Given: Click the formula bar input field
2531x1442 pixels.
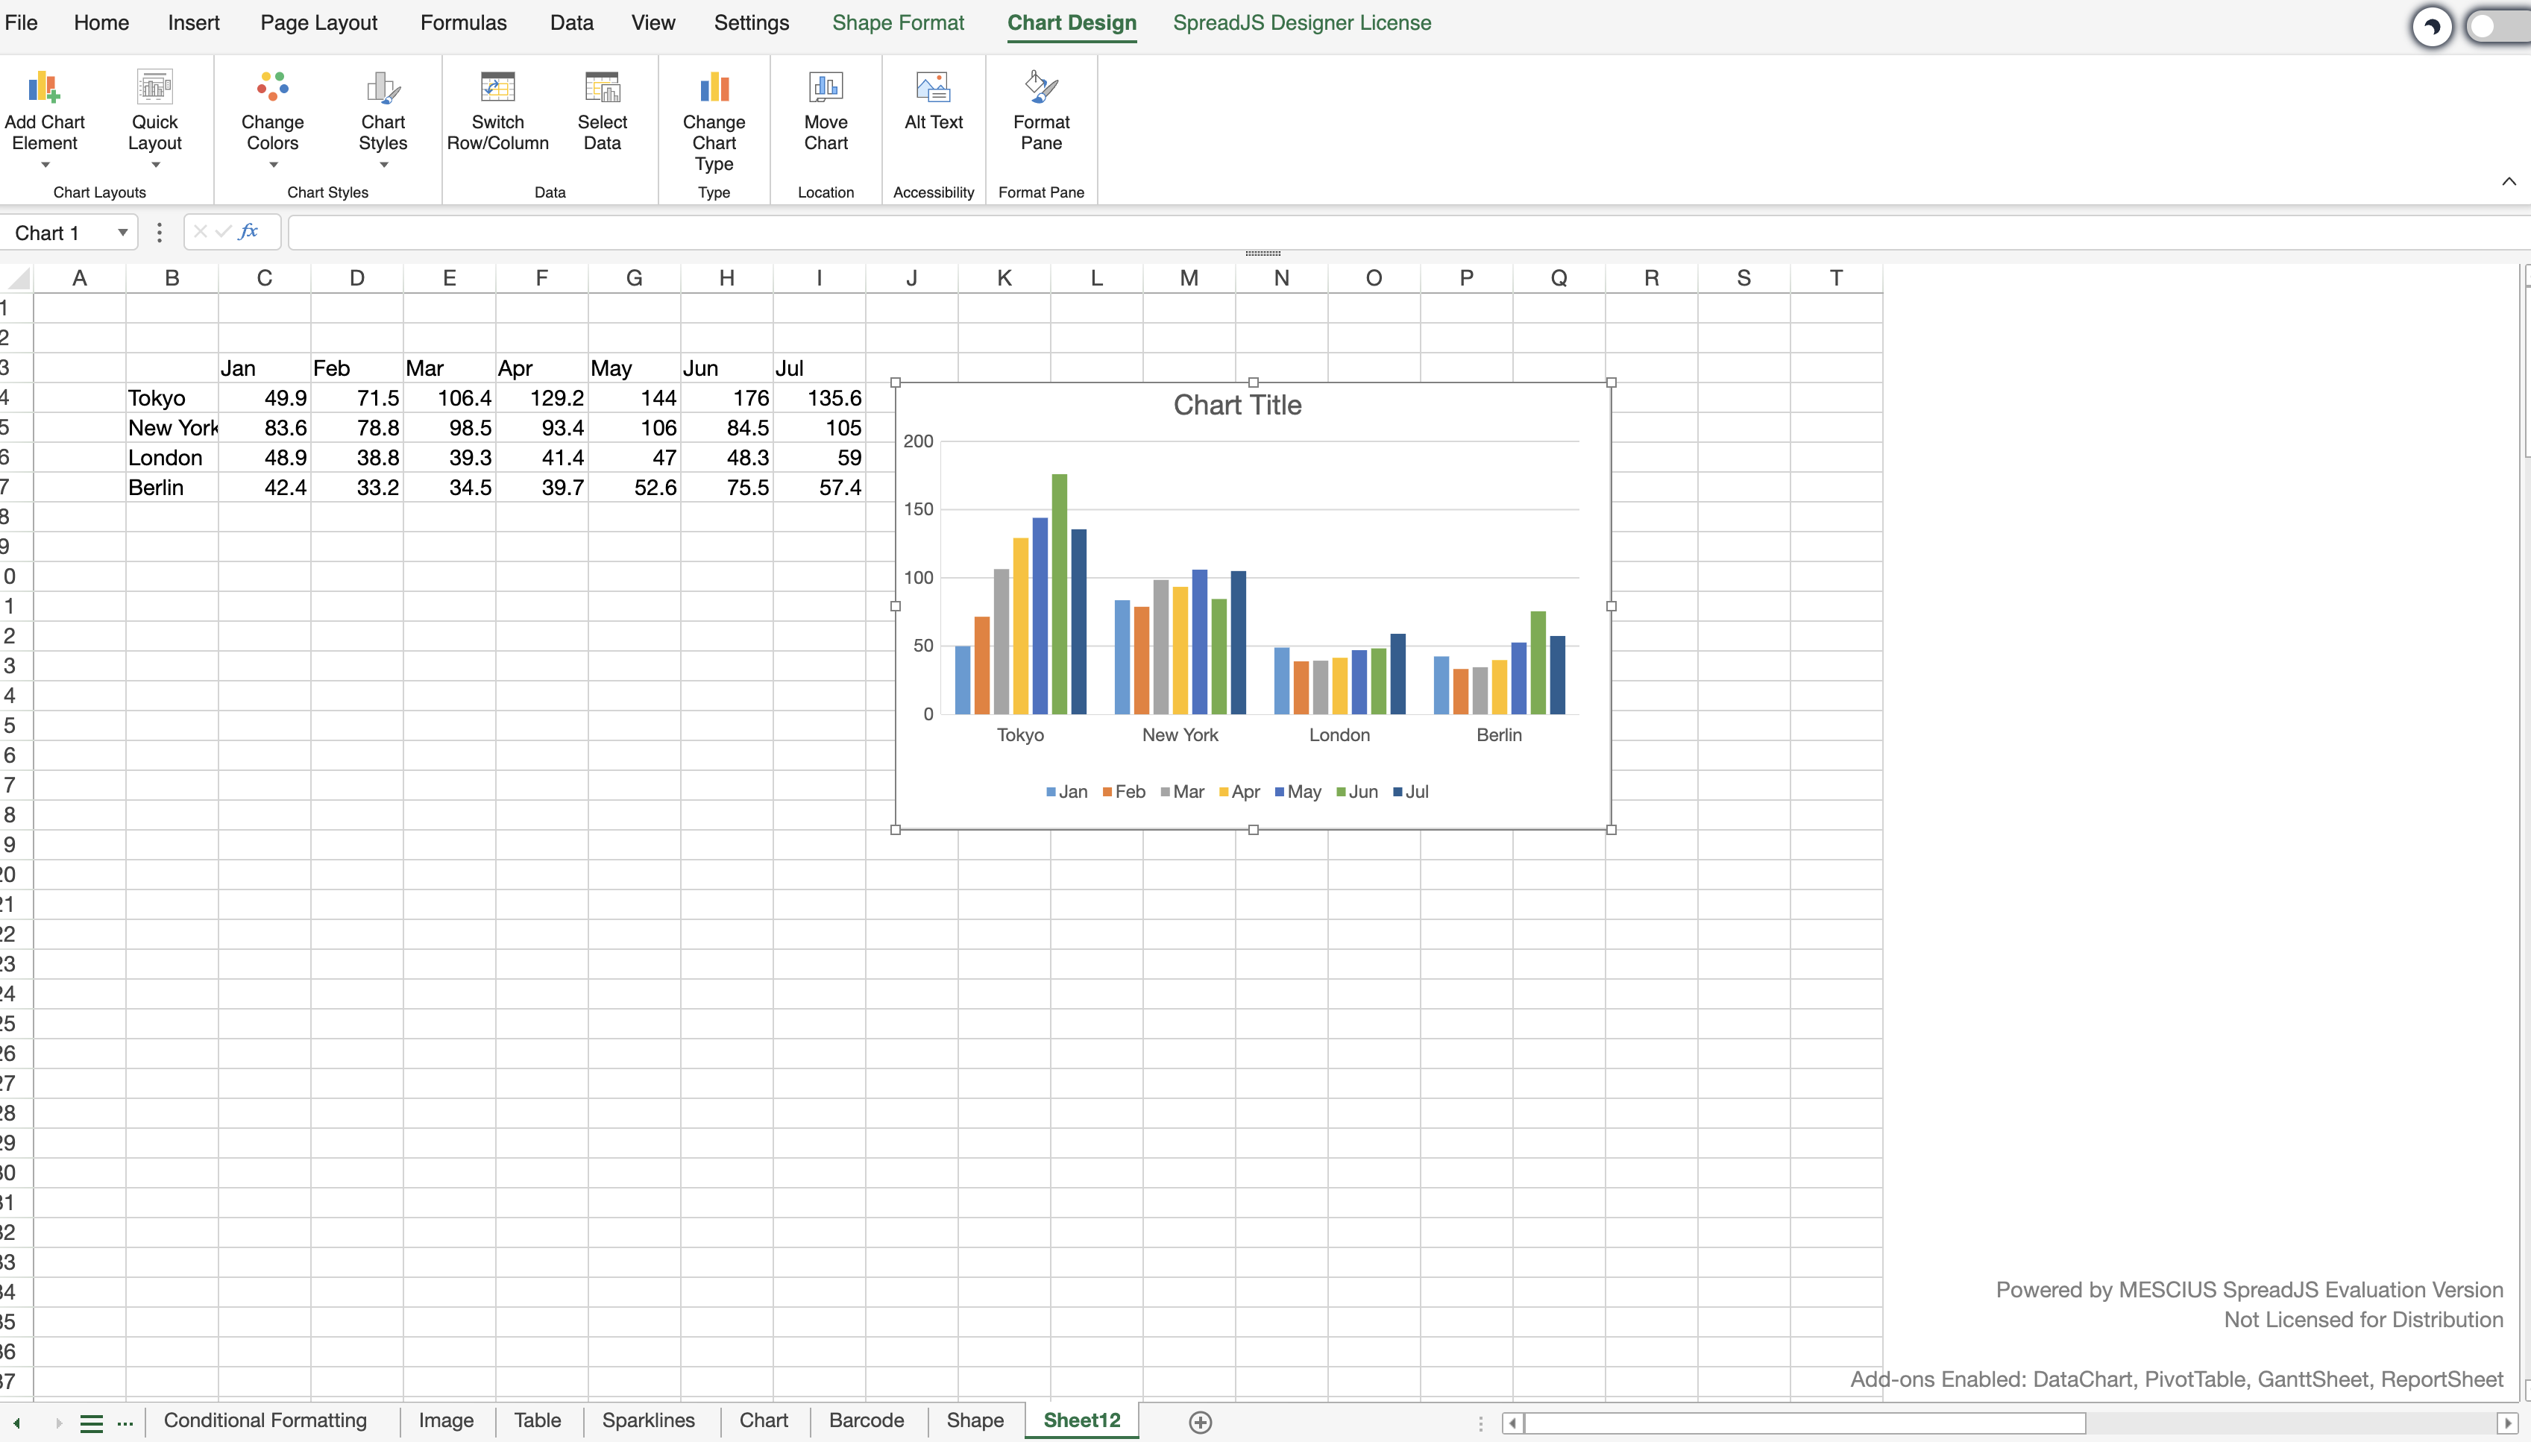Looking at the screenshot, I should pyautogui.click(x=1386, y=233).
